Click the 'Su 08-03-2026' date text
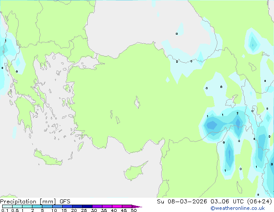274x212 pixels. [182, 202]
